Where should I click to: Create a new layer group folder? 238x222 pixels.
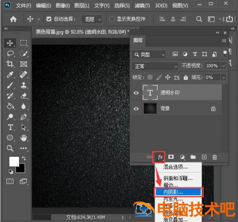coord(193,157)
